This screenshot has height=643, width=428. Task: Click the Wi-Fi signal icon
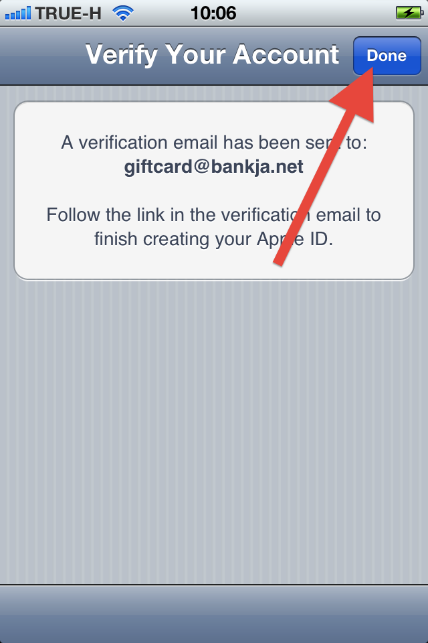tap(123, 13)
